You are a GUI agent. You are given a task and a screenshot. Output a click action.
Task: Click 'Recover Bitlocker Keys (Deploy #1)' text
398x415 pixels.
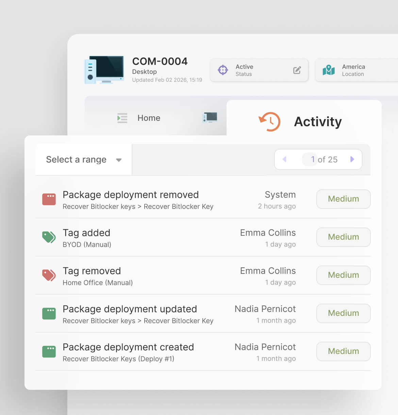point(118,359)
